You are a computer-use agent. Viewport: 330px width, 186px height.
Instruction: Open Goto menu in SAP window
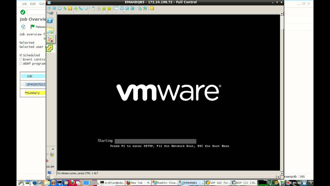(42, 4)
